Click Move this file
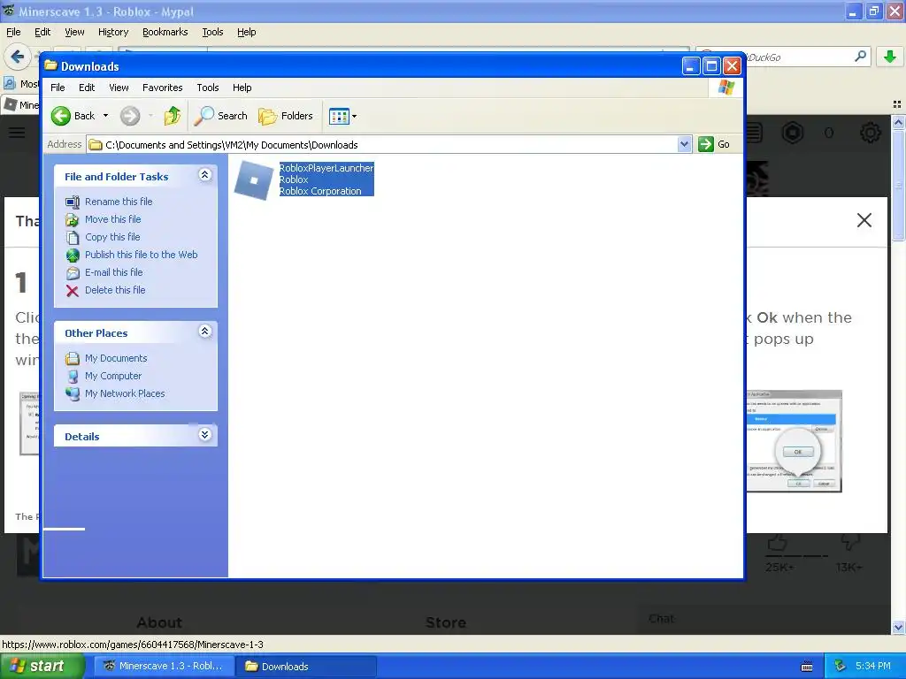Viewport: 906px width, 679px height. click(x=112, y=219)
